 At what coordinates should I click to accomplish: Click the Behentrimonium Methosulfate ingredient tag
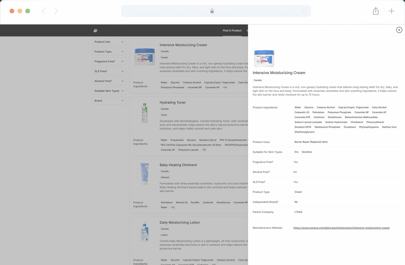tap(361, 117)
